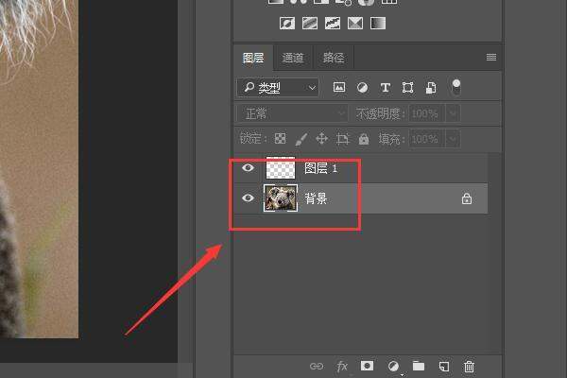Hide the 图层 1 layer with its eye icon

249,169
